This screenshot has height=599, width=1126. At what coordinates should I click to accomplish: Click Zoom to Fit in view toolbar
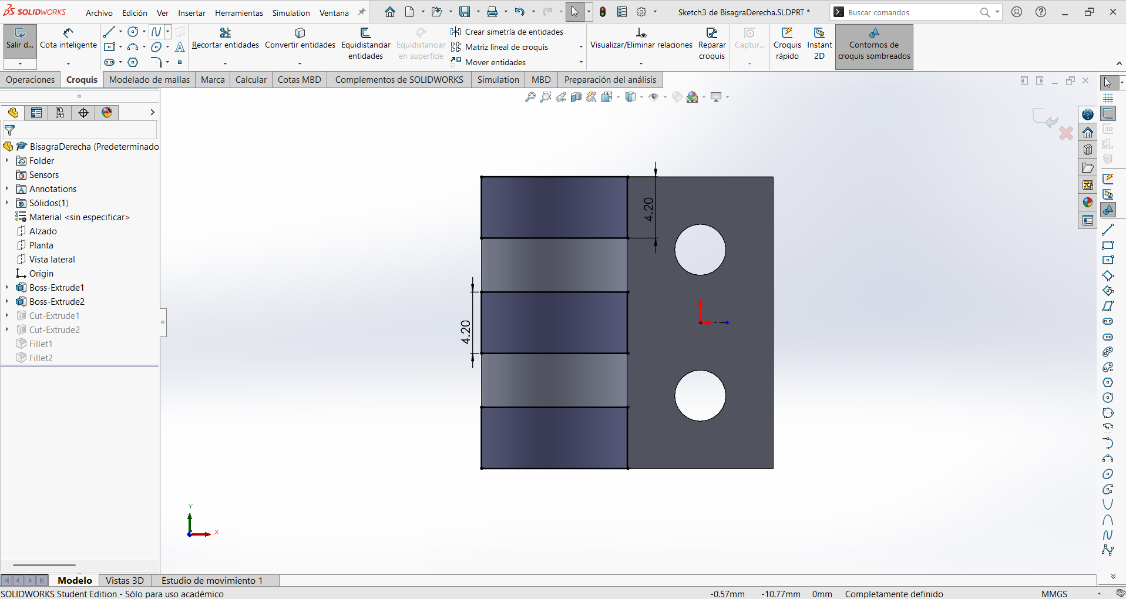[530, 97]
